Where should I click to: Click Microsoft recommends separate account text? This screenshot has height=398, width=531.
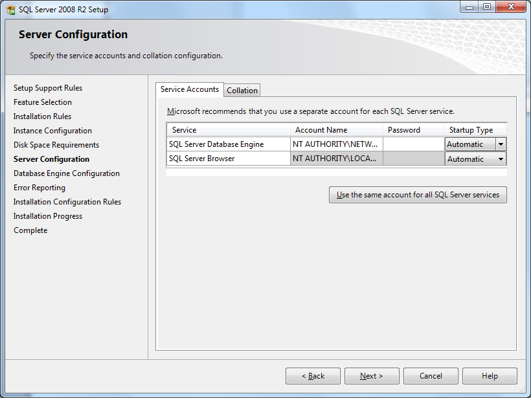(x=311, y=111)
